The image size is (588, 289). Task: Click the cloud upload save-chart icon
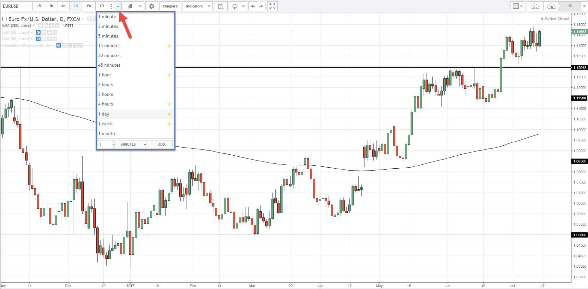(551, 6)
